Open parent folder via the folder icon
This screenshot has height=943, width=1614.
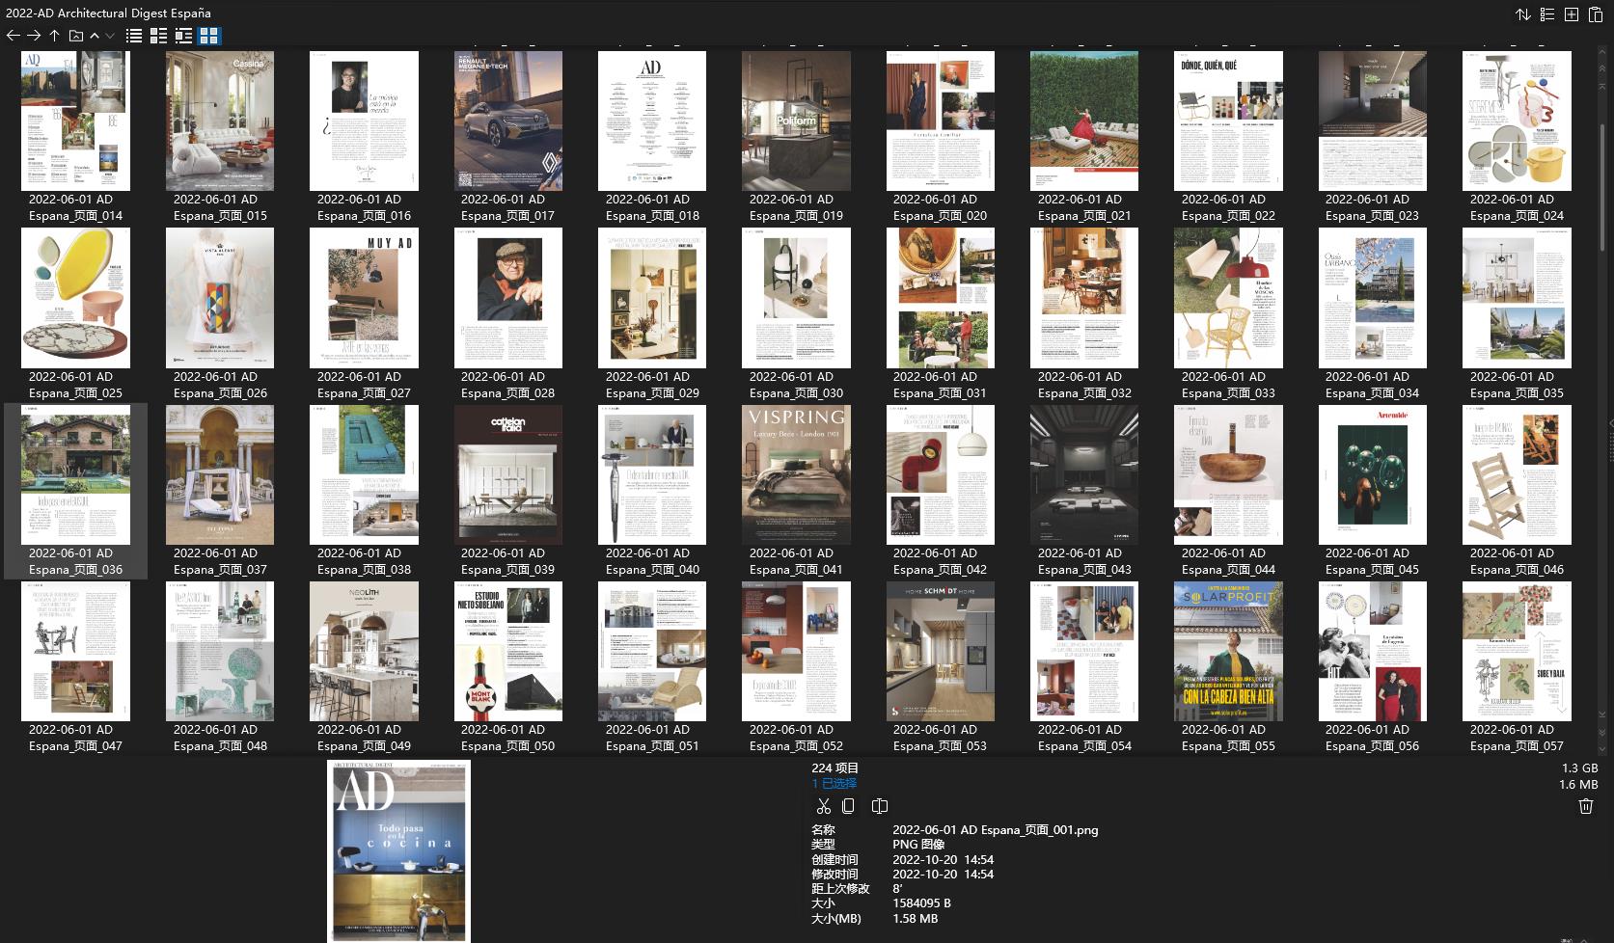tap(75, 36)
